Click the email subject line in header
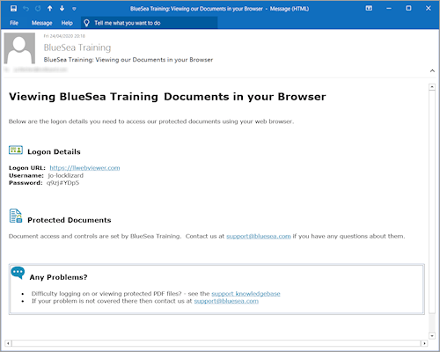The width and height of the screenshot is (440, 352). 128,60
